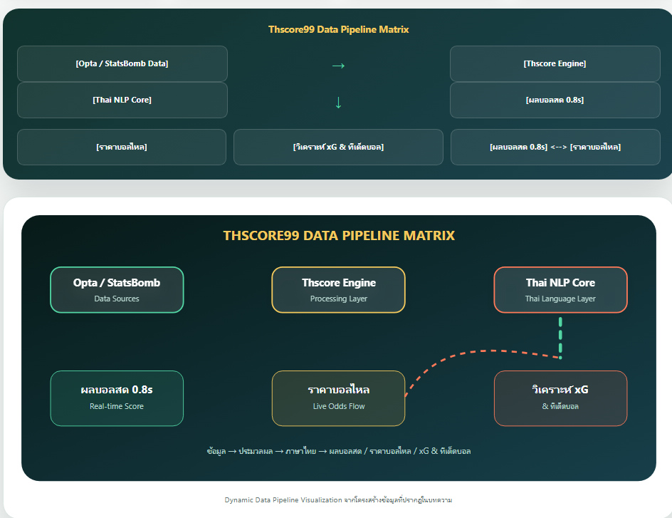This screenshot has width=672, height=518.
Task: Click the [ผลบอลสด 0.8s] cell in top matrix
Action: tap(555, 100)
